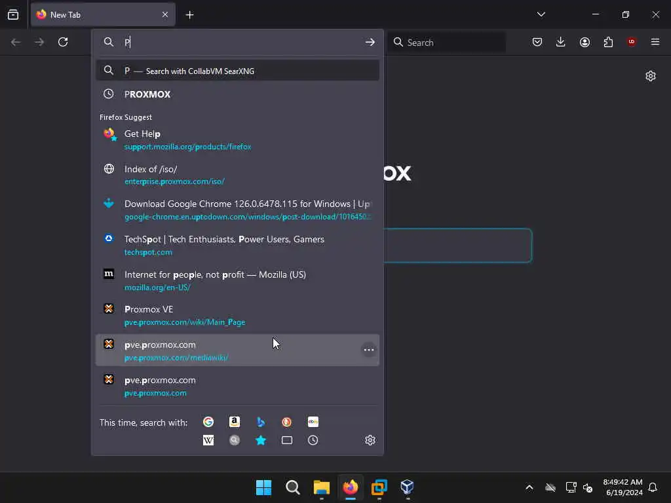
Task: Search only in open Tabs
Action: [x=287, y=440]
